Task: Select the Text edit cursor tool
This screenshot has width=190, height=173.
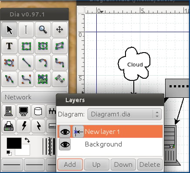Action: [26, 30]
